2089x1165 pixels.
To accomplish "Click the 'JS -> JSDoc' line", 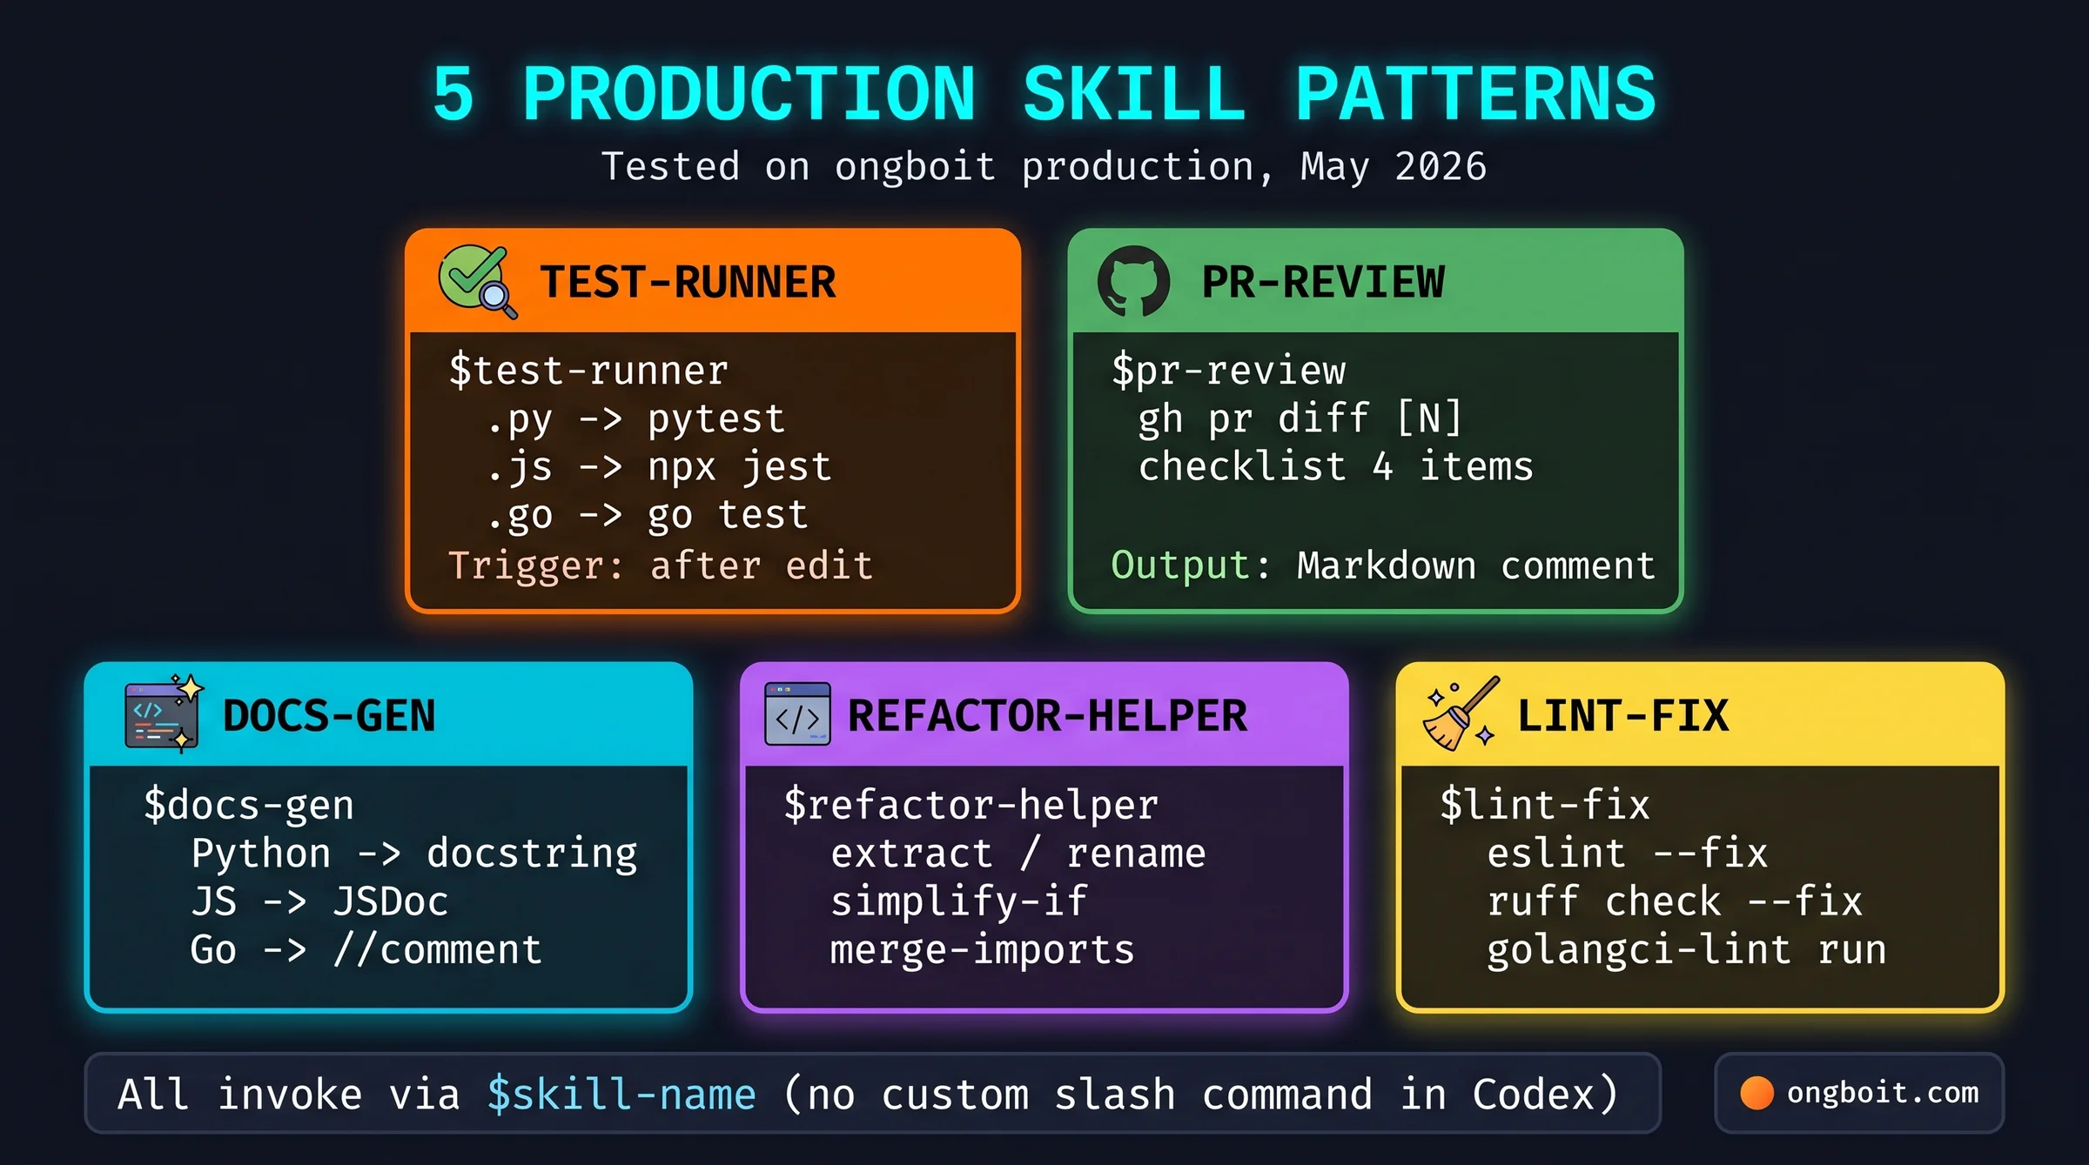I will click(319, 901).
